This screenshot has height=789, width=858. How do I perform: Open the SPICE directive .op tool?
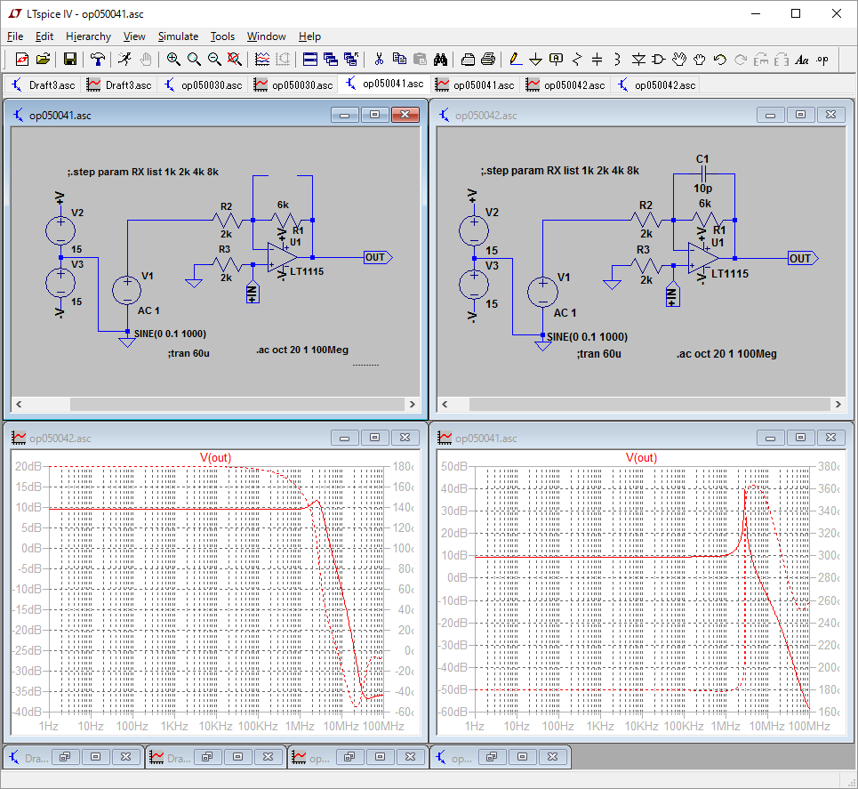(x=822, y=60)
